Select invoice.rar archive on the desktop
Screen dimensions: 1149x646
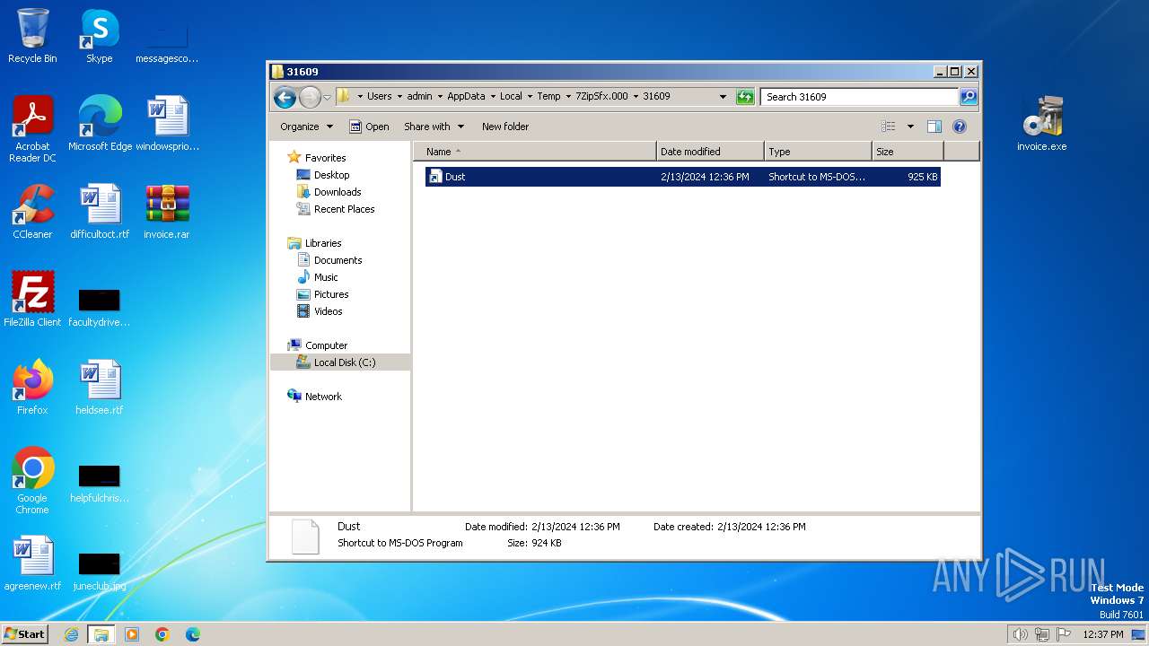point(167,212)
